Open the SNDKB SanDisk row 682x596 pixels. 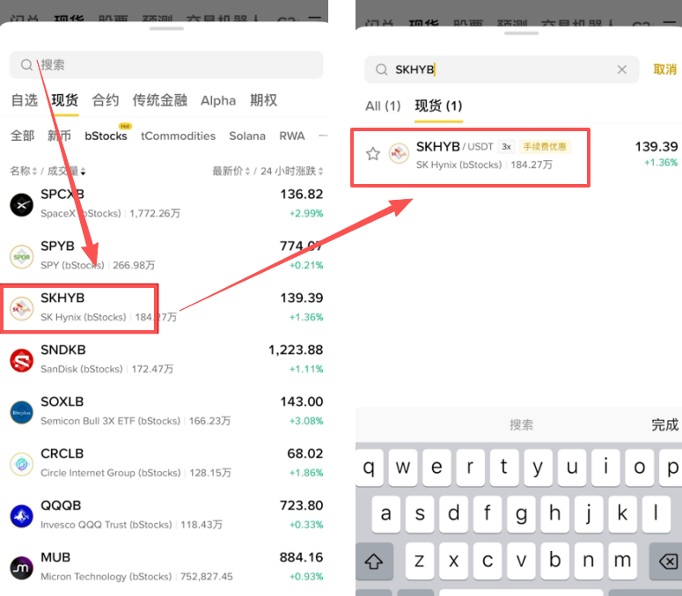coord(166,359)
